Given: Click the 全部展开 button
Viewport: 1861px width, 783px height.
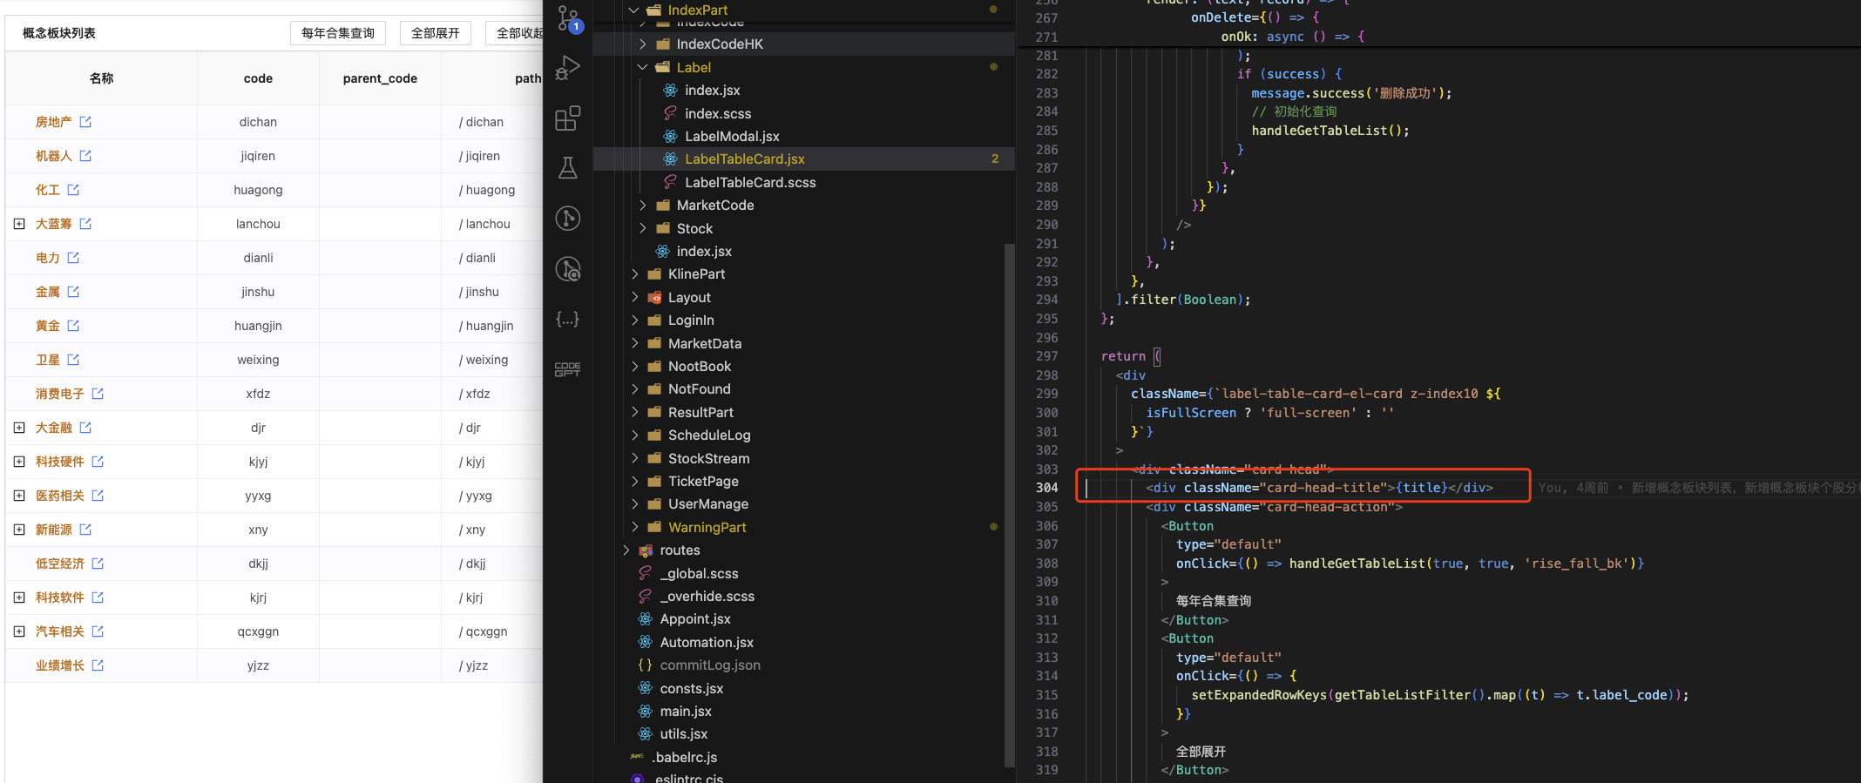Looking at the screenshot, I should coord(436,33).
